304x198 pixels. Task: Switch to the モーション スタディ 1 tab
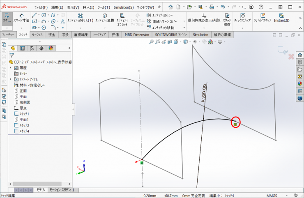(62, 190)
